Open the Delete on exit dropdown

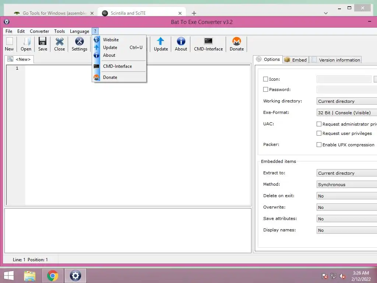[347, 196]
